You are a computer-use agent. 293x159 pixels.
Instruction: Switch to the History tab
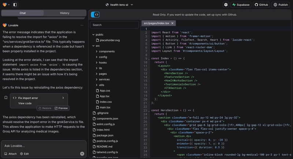tap(65, 13)
